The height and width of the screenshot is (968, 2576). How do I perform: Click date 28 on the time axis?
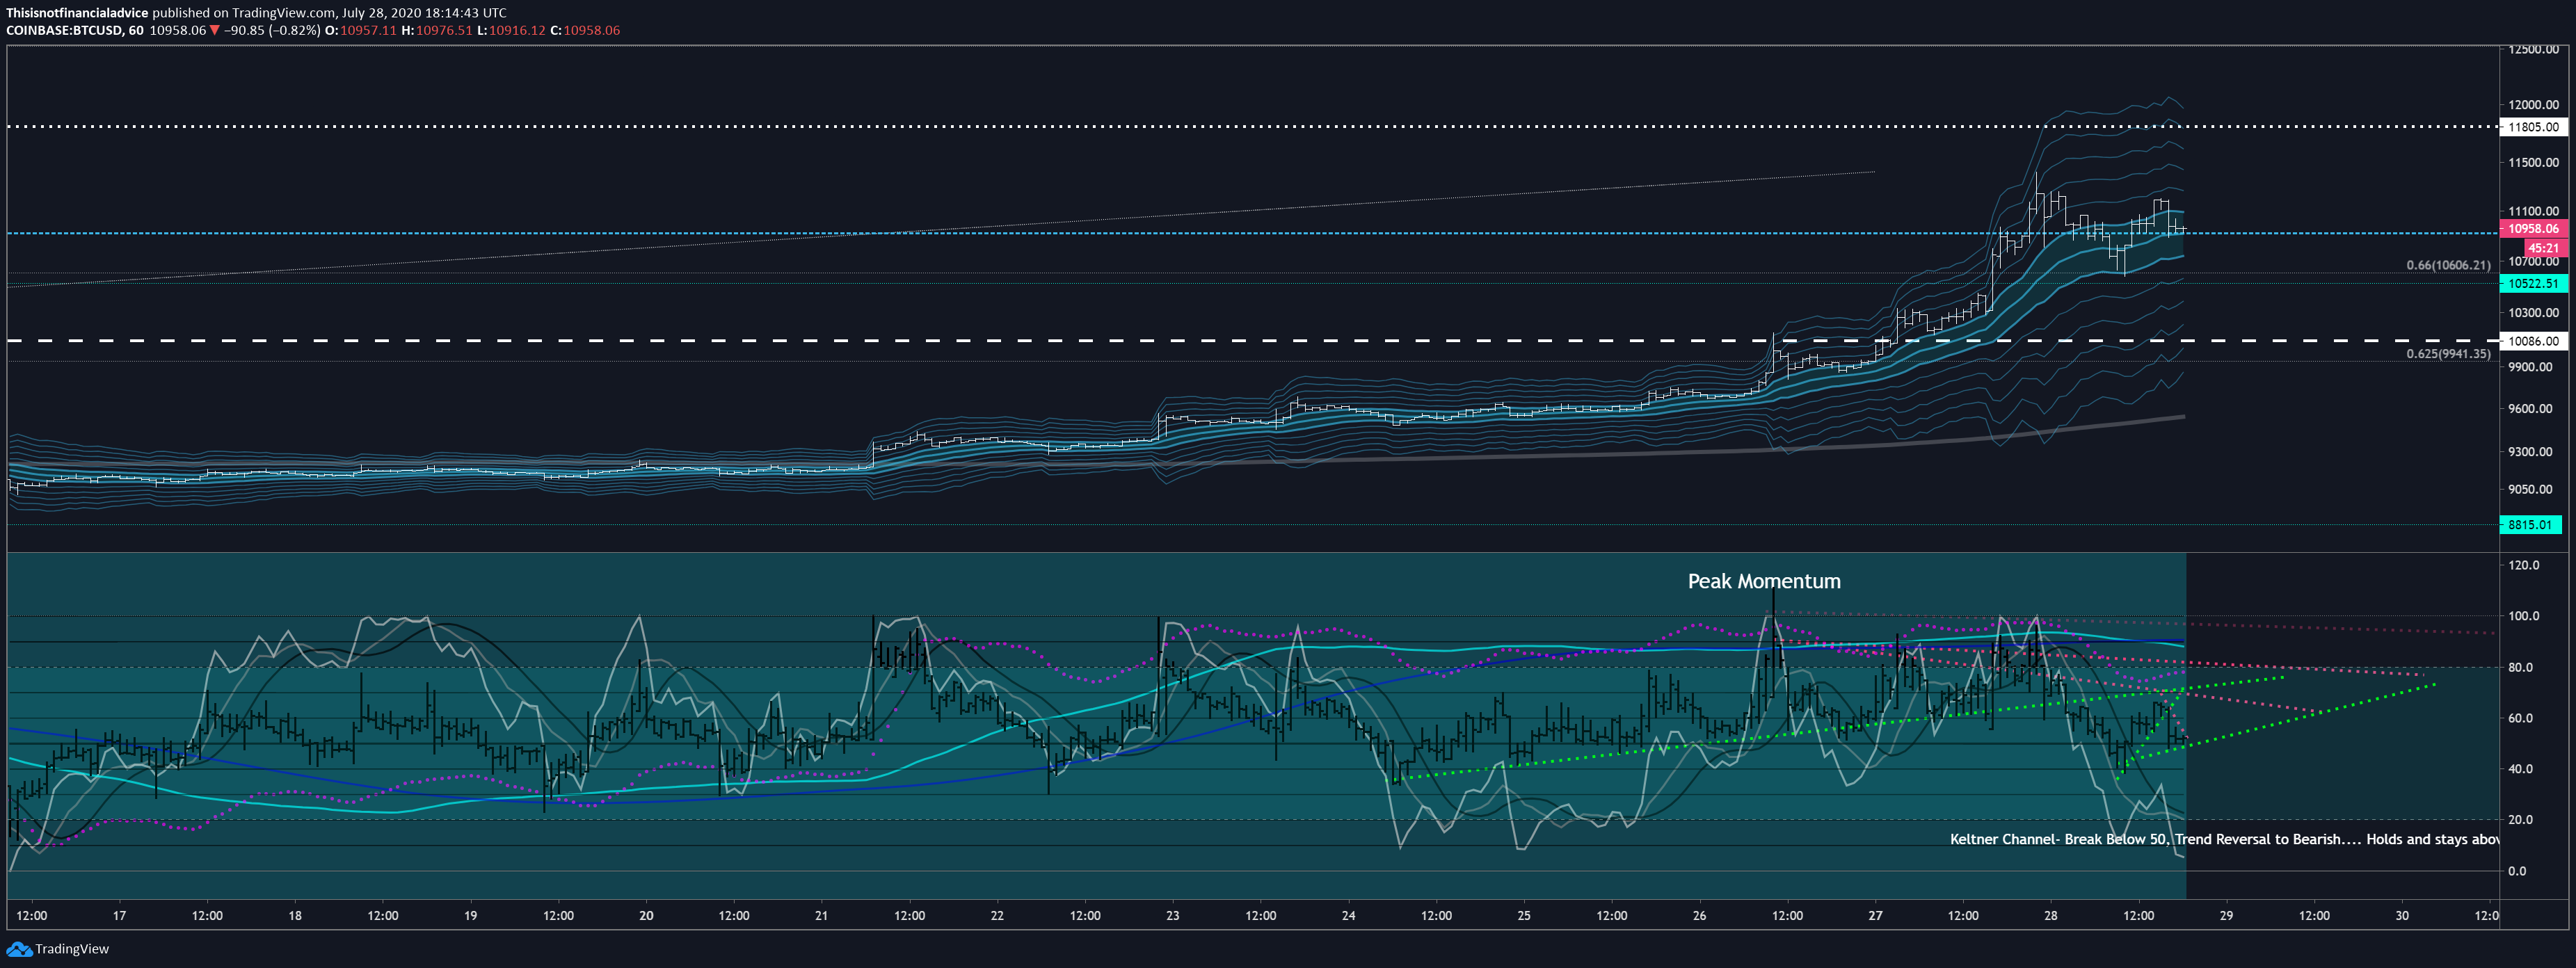[2051, 915]
